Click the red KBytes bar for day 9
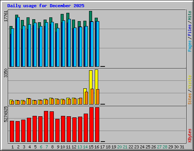Viewport: 194px width, 151px height. (57, 130)
